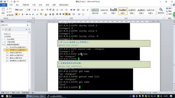Click the Grow Font icon

[35, 10]
